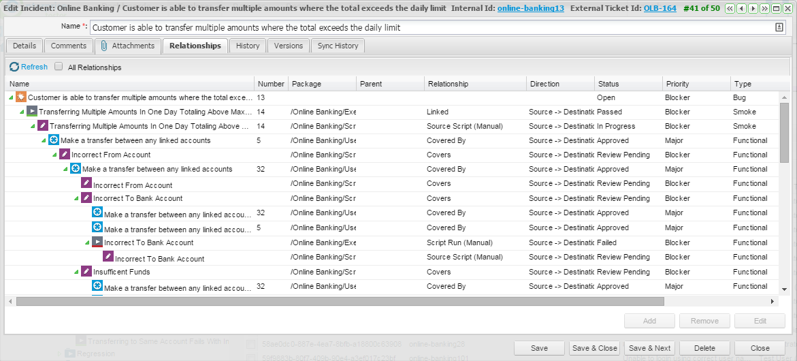The image size is (797, 361).
Task: Click the icon at the right end of the Name field
Action: [x=779, y=28]
